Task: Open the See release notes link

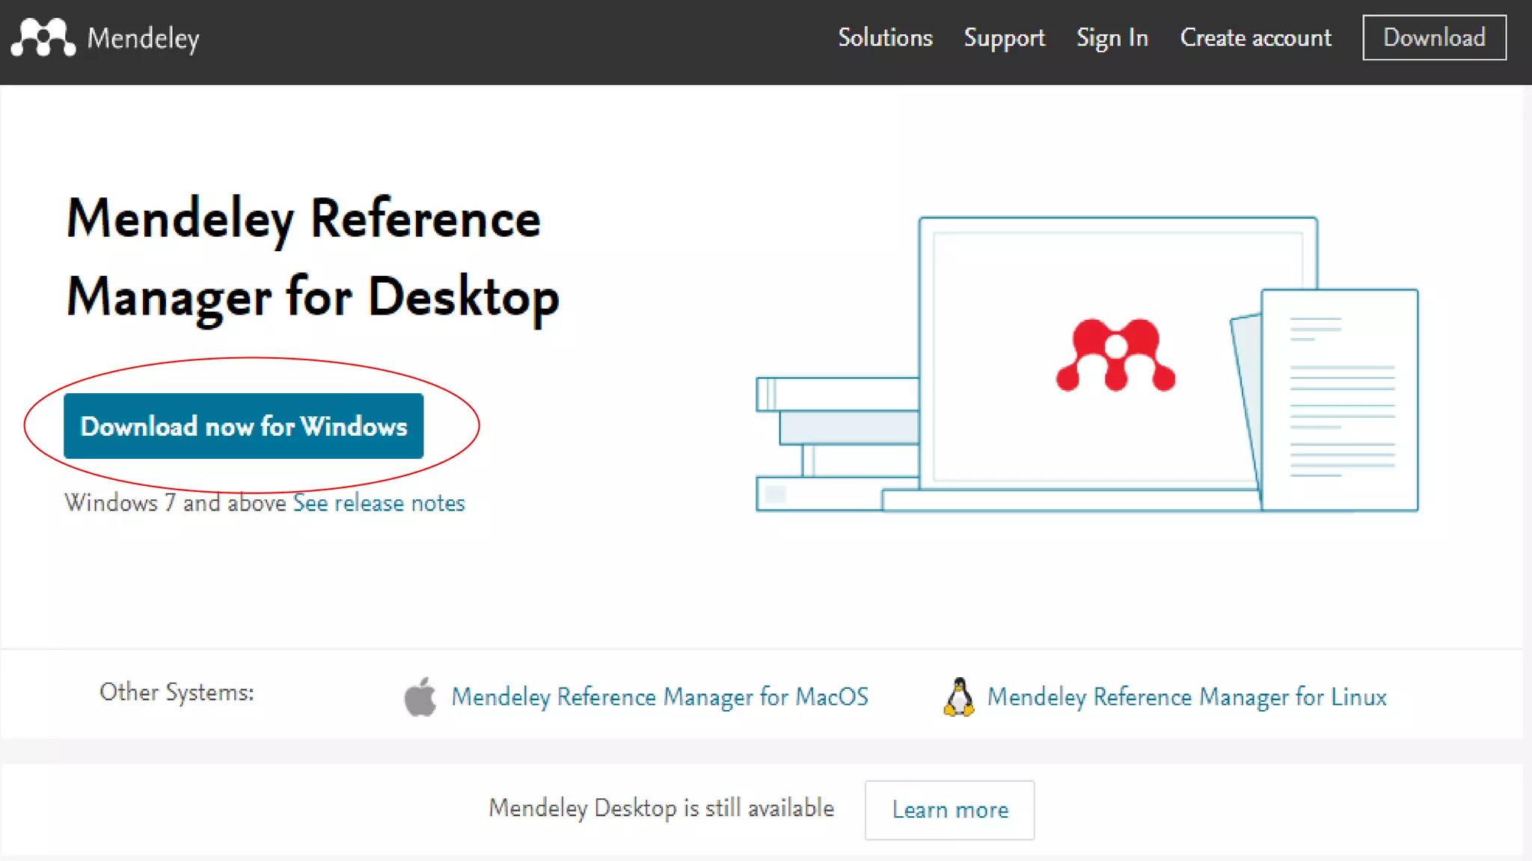Action: click(379, 503)
